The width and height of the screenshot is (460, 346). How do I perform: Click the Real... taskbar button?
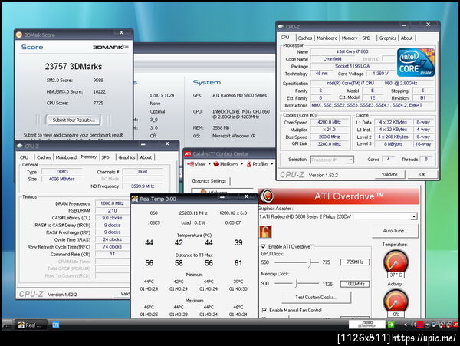pos(31,325)
